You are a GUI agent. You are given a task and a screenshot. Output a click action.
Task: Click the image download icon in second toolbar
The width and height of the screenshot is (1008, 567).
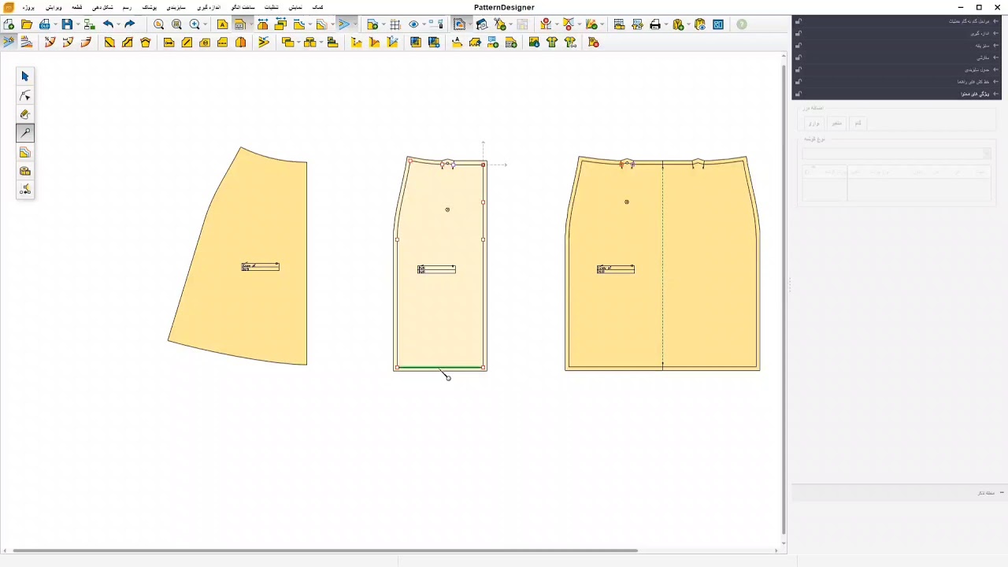[534, 43]
